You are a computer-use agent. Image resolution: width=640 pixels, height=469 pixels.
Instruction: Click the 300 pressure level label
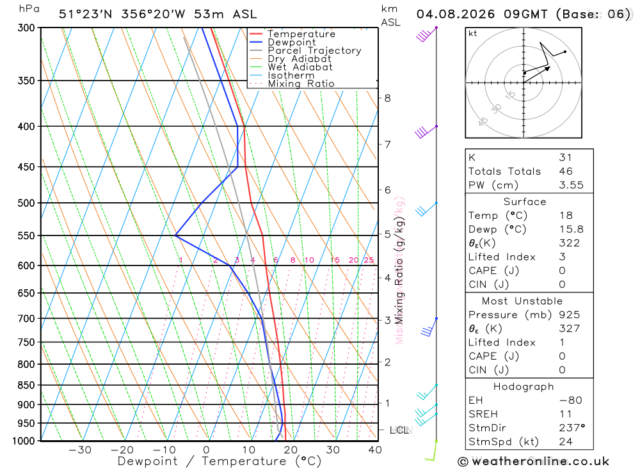[26, 28]
